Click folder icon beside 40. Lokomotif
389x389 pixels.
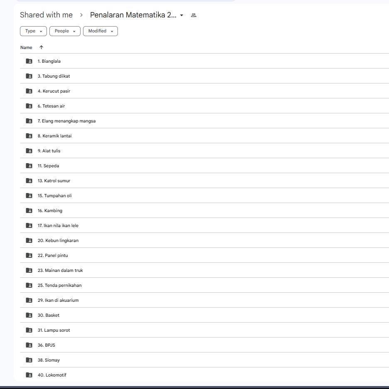[29, 375]
